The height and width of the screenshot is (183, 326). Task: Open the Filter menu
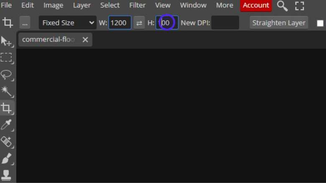coord(138,5)
